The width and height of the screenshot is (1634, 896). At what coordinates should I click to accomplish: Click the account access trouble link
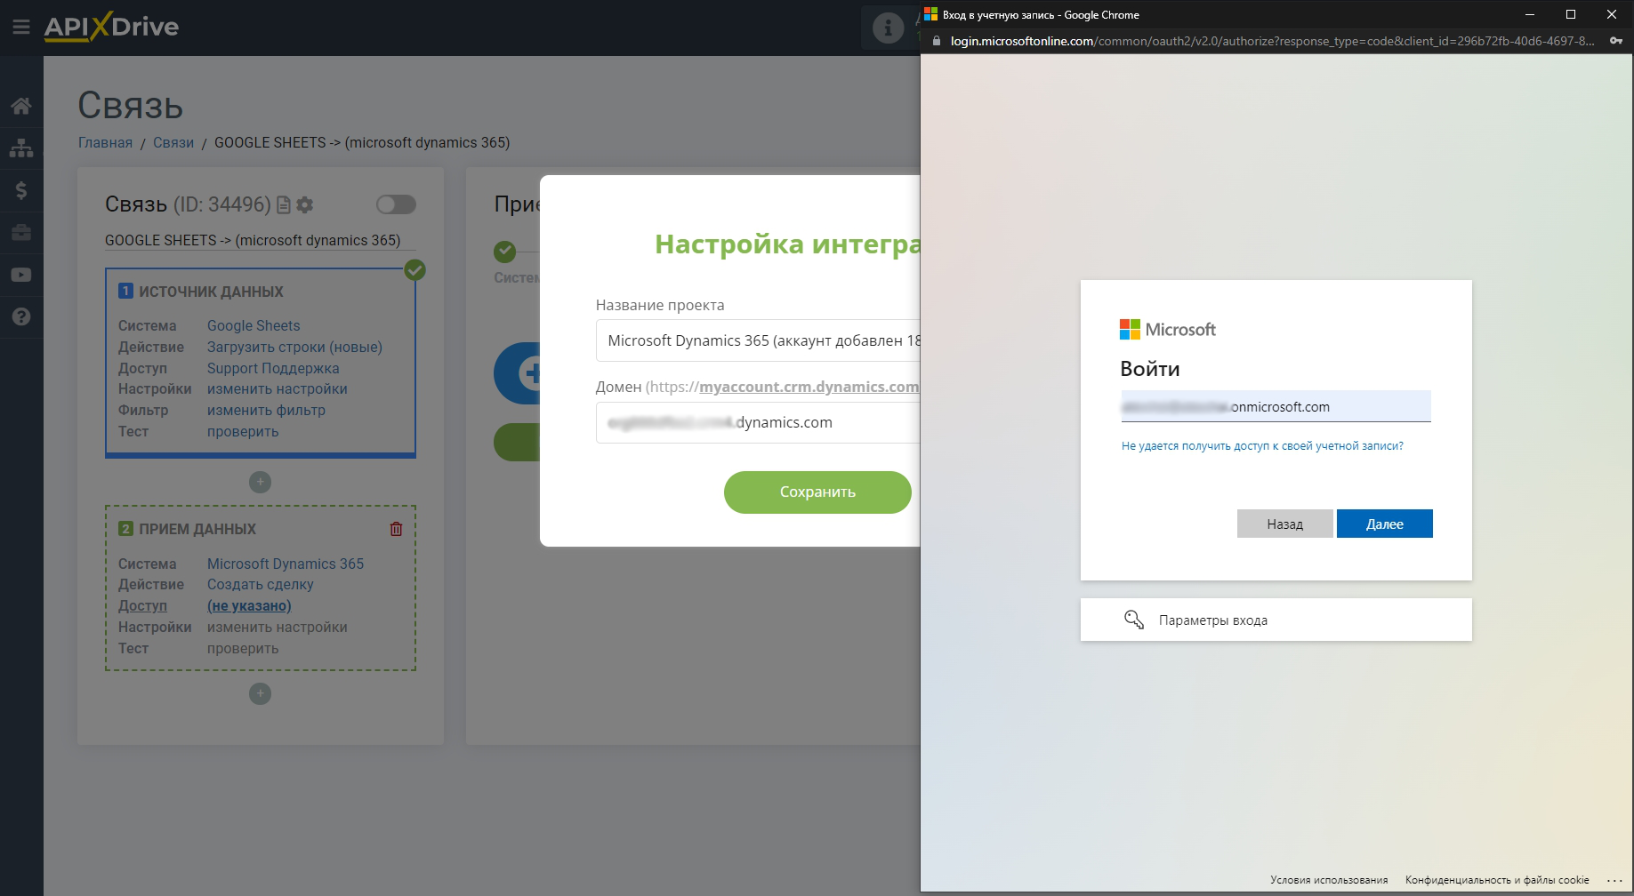[x=1262, y=446]
